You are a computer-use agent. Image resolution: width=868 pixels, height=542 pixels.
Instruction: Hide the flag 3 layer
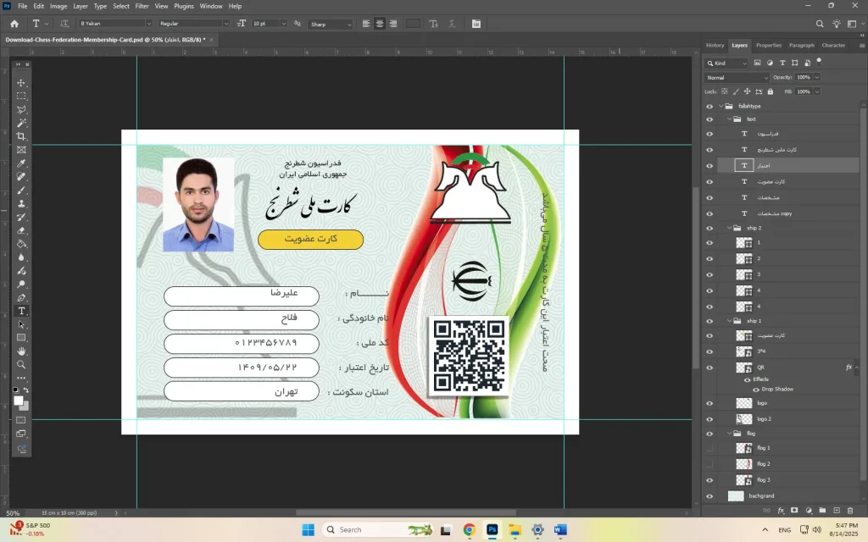point(709,480)
